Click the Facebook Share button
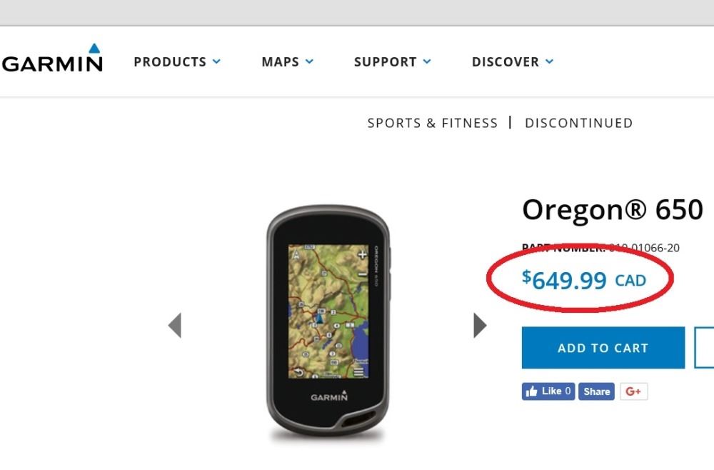This screenshot has width=714, height=470. click(596, 391)
